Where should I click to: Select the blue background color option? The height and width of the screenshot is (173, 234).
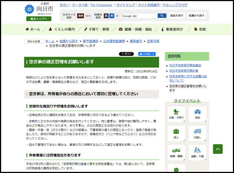coord(112,16)
